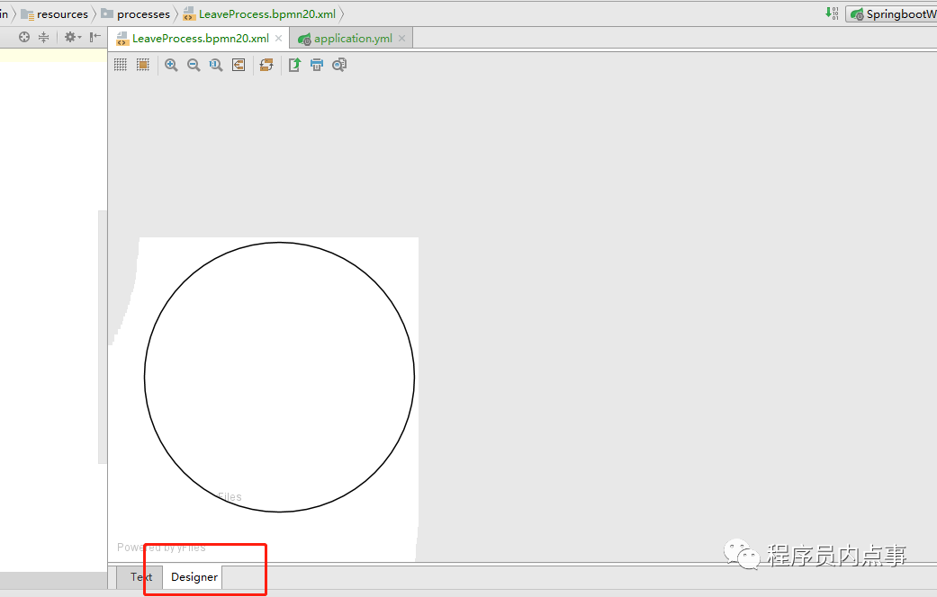Click LeaveProcess.bpmn20.xml in breadcrumb
This screenshot has width=937, height=597.
(259, 13)
